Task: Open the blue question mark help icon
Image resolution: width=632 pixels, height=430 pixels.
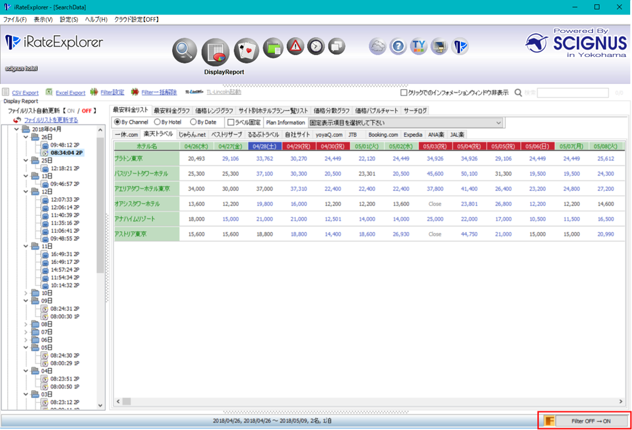Action: click(x=398, y=47)
